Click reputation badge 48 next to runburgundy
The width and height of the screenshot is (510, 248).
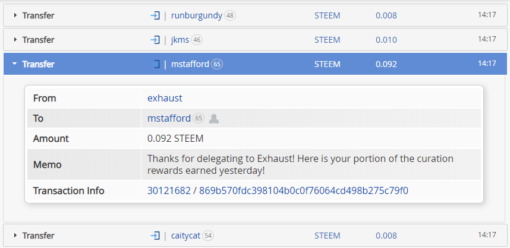click(x=230, y=15)
